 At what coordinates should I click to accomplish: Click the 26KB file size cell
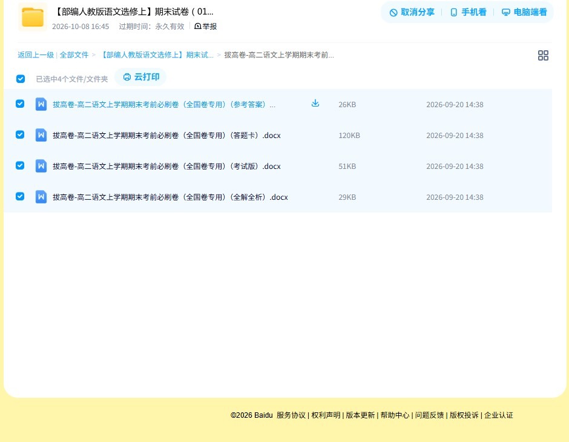click(x=347, y=105)
